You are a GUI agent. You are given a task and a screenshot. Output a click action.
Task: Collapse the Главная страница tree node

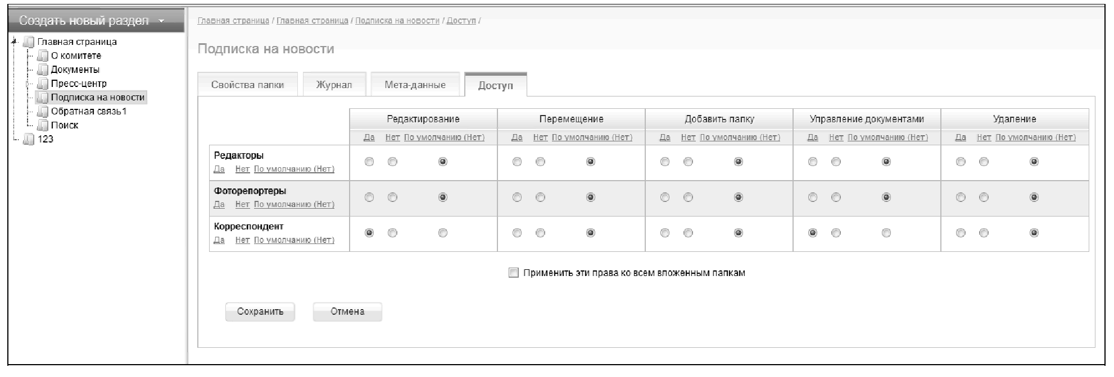point(13,42)
